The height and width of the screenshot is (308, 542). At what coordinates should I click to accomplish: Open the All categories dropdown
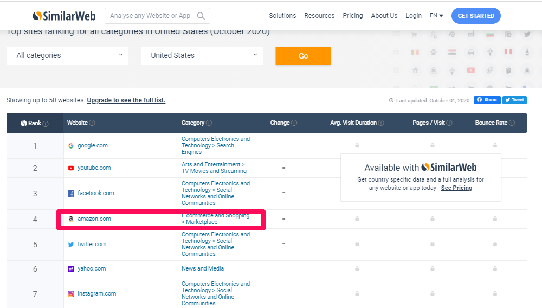click(x=67, y=55)
